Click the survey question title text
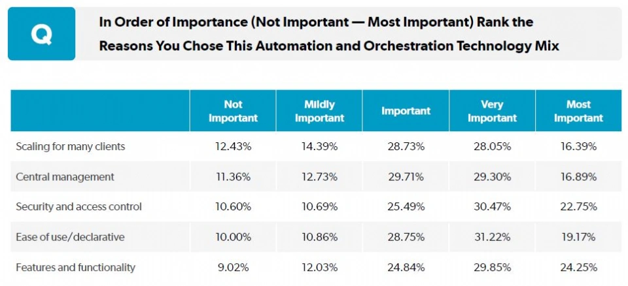Screen dimensions: 628x286 [328, 34]
